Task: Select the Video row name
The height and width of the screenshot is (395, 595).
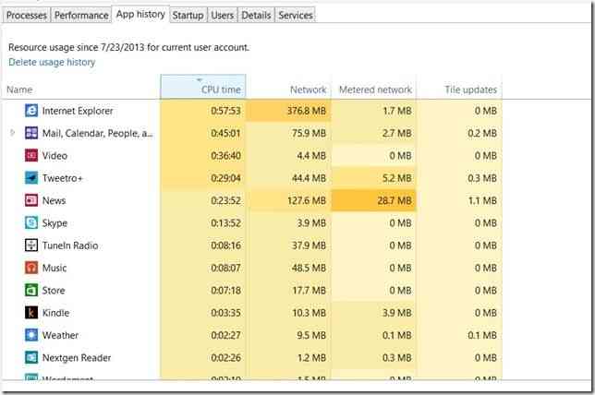Action: [x=55, y=156]
